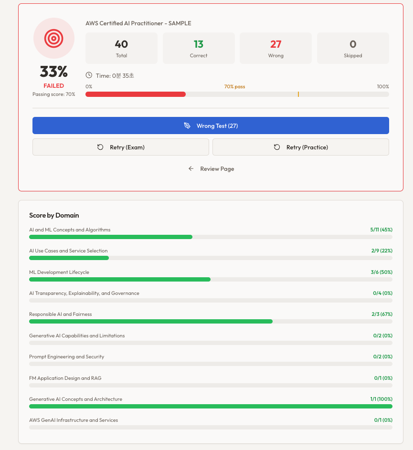Click the '0/4 (0%)' score
Screen dimensions: 413x450
pos(383,293)
